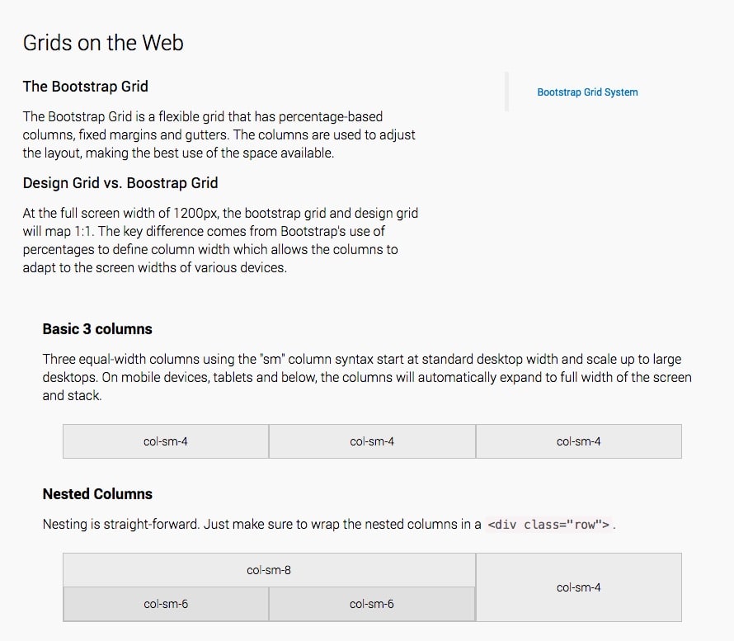Select the last col-sm-4 box in three-column row
Viewport: 734px width, 641px height.
pyautogui.click(x=579, y=441)
